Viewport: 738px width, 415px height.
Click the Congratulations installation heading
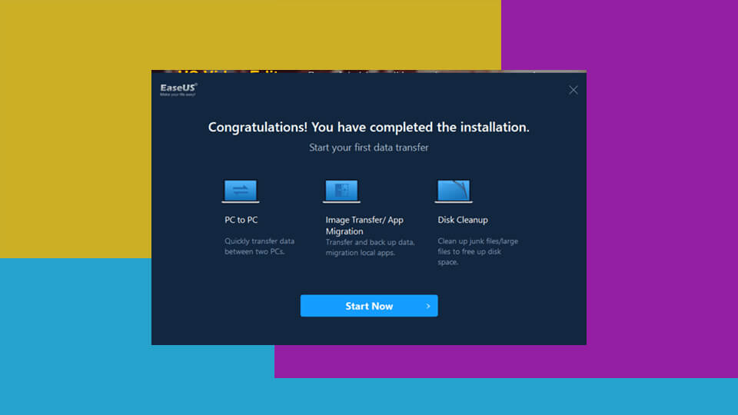tap(368, 128)
